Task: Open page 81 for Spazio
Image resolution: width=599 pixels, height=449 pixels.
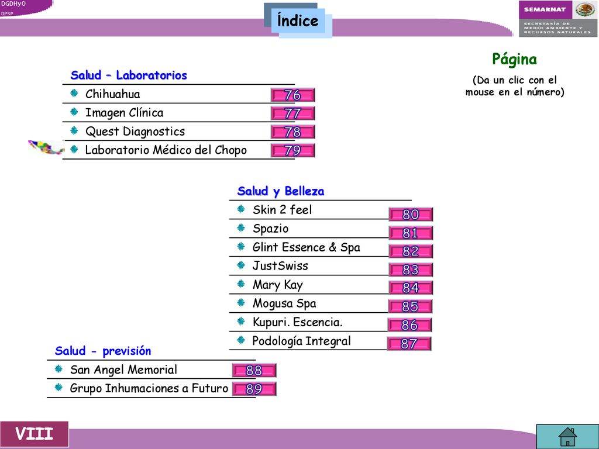Action: click(411, 233)
